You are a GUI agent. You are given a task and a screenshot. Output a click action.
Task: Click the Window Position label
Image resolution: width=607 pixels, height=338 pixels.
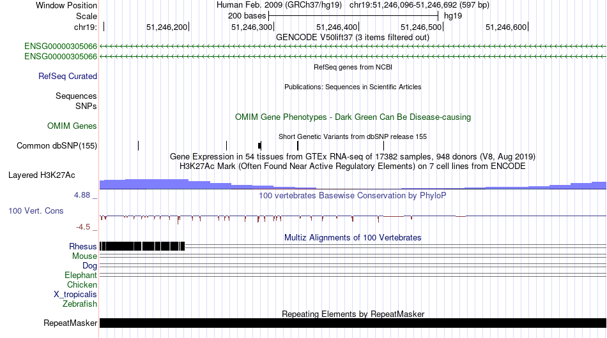tap(66, 5)
